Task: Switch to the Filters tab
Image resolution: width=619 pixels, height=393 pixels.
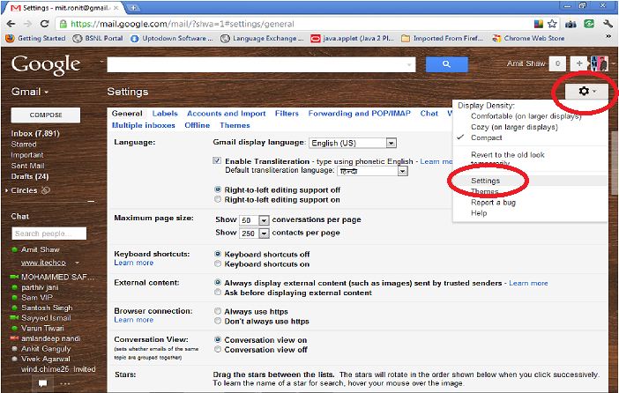Action: pyautogui.click(x=287, y=114)
